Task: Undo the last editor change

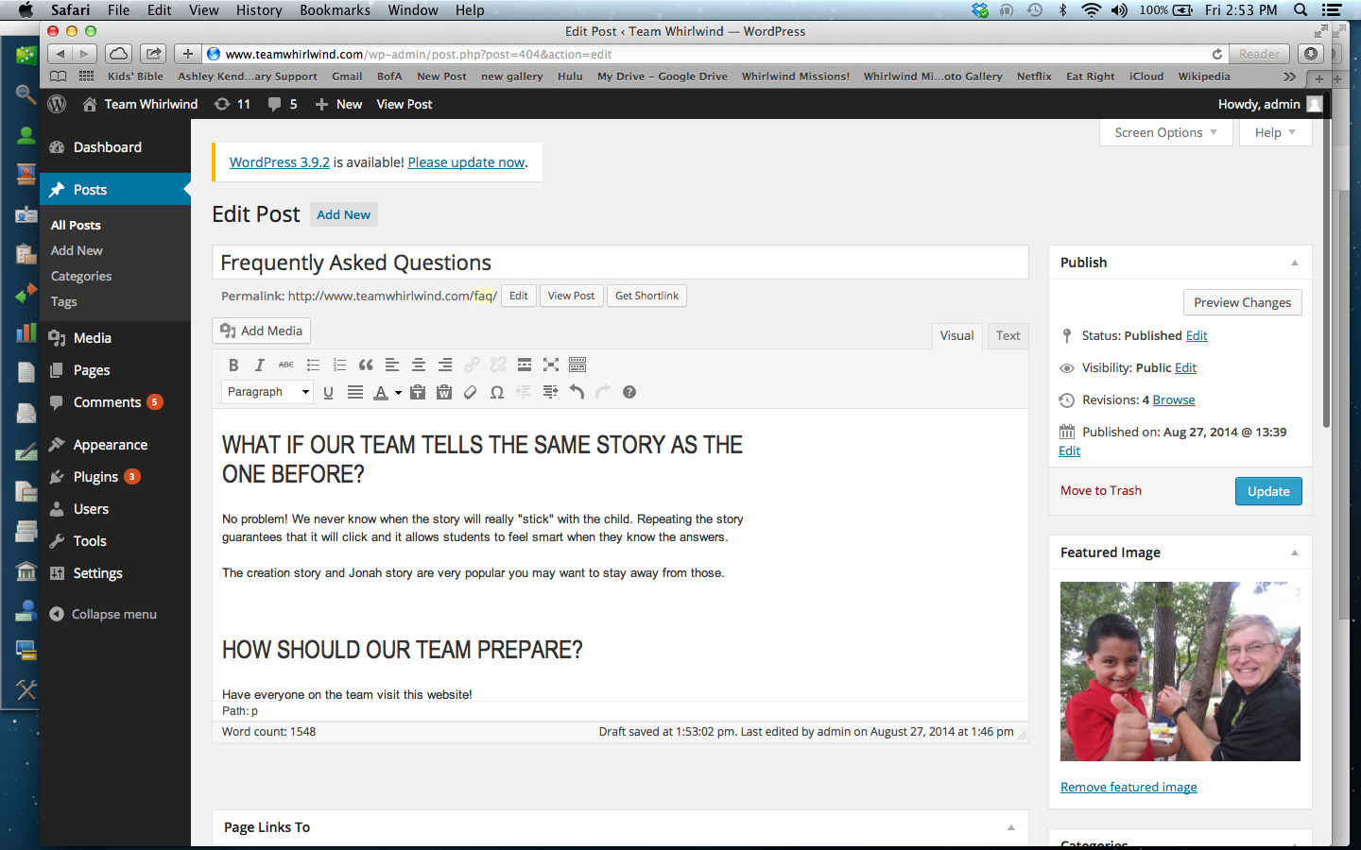Action: click(x=577, y=393)
